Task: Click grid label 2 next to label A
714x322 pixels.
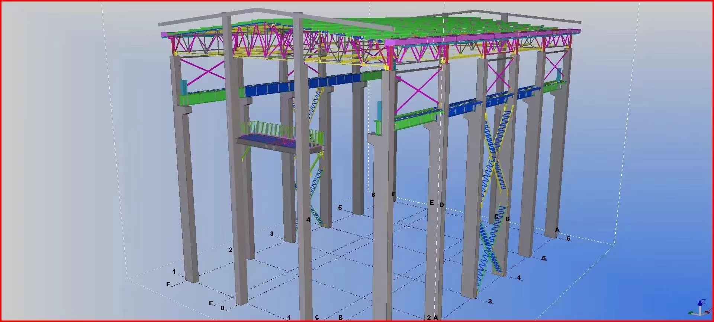Action: pyautogui.click(x=429, y=318)
